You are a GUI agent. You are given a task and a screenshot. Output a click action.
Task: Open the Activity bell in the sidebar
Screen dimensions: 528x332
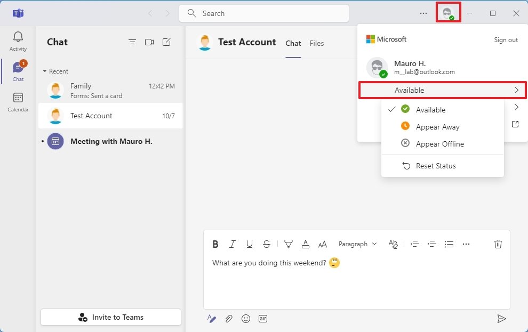(x=18, y=41)
